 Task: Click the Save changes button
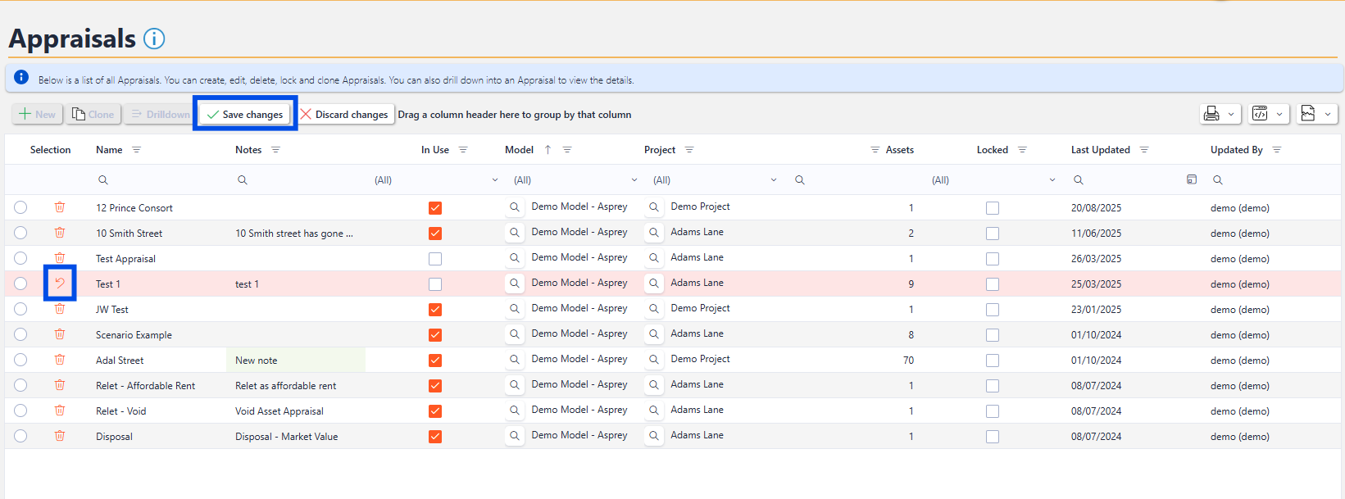[x=245, y=114]
